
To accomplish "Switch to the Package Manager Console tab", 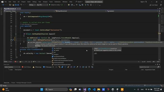I will point(24,83).
